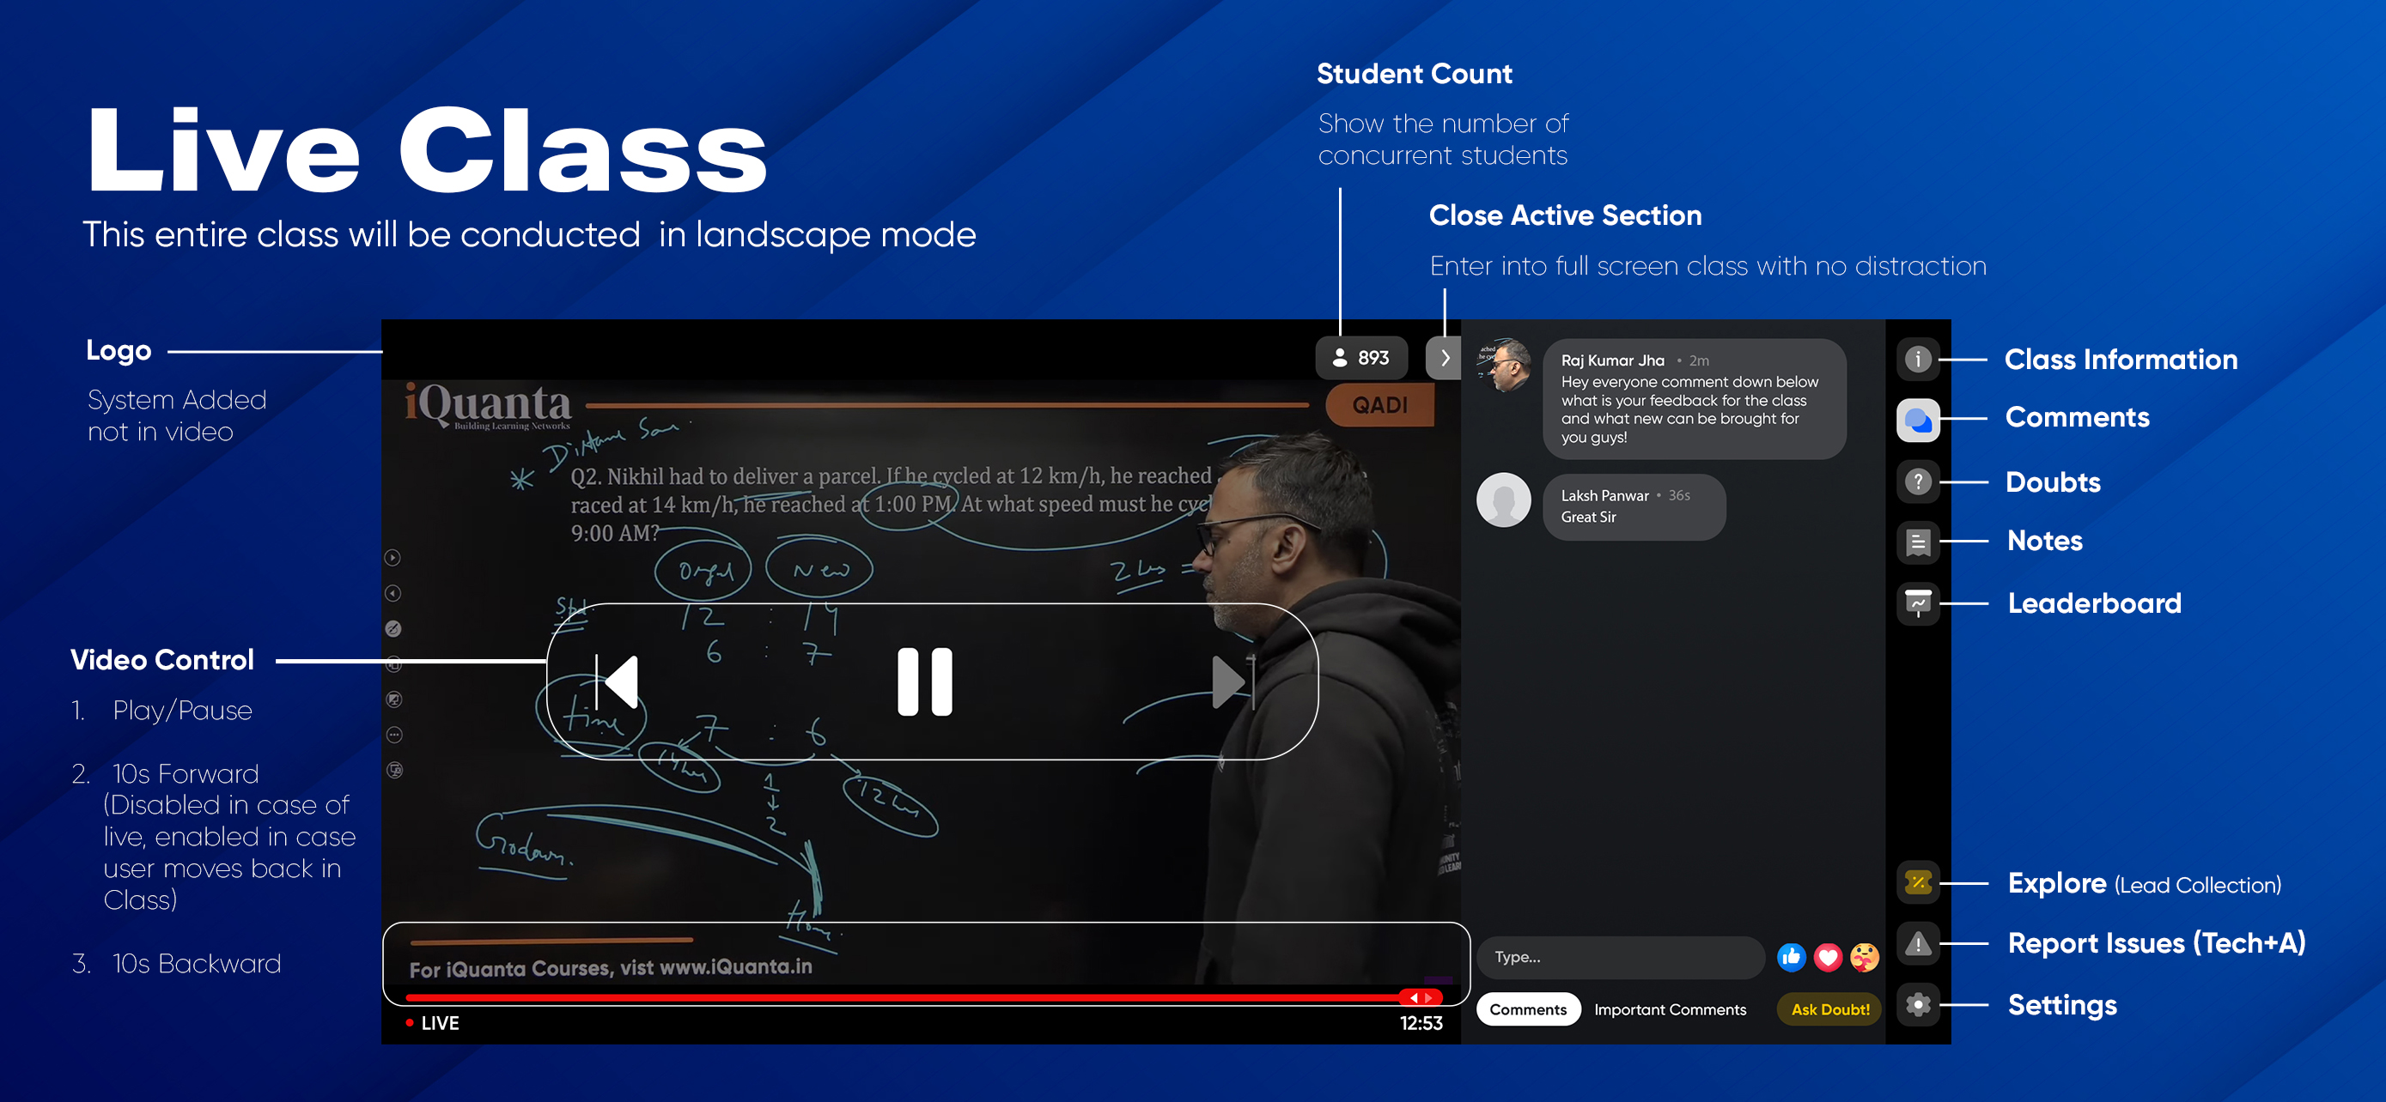Click the previous-slide arrow icon in the video
Screen dimensions: 2386x1102
coord(393,593)
